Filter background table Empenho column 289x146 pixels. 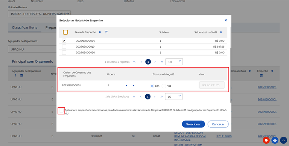[x=261, y=75]
